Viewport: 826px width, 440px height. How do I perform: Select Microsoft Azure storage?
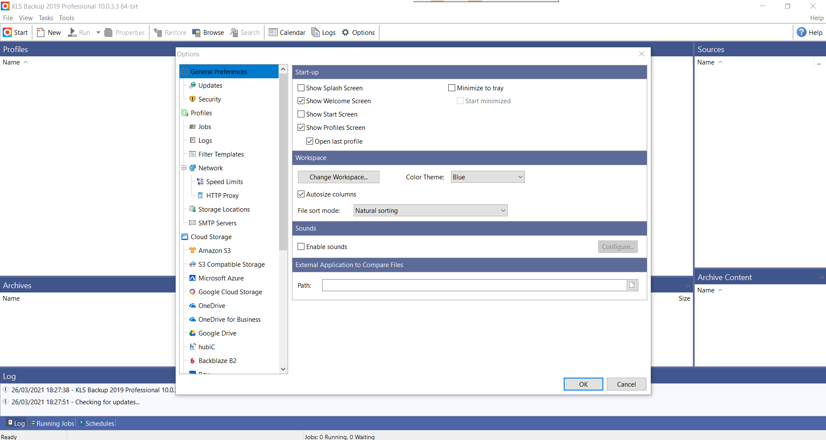coord(221,278)
